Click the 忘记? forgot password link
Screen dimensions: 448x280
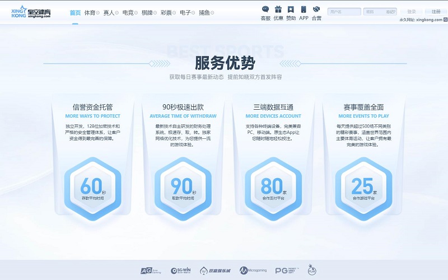pyautogui.click(x=391, y=12)
